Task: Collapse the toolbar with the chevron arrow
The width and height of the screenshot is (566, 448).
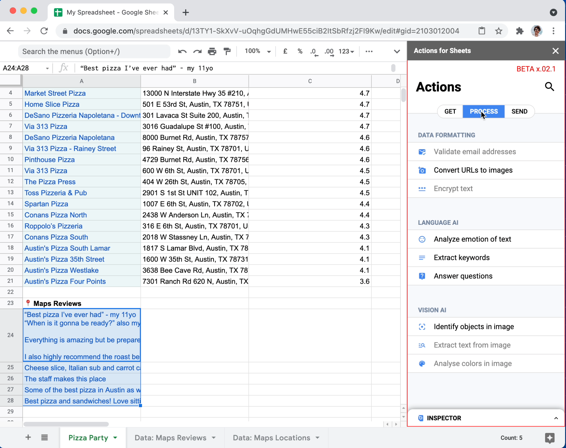Action: [397, 51]
